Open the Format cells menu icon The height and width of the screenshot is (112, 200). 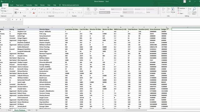point(173,10)
